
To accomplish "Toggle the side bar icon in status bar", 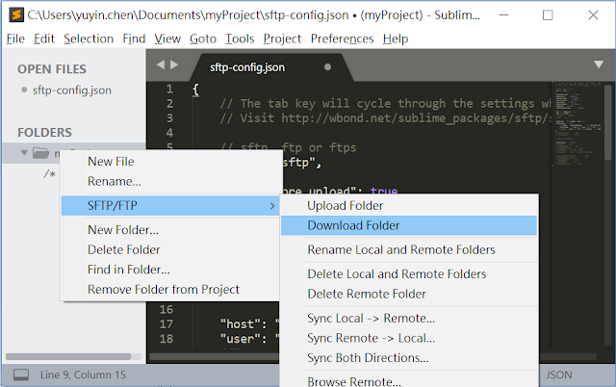I will click(x=21, y=374).
